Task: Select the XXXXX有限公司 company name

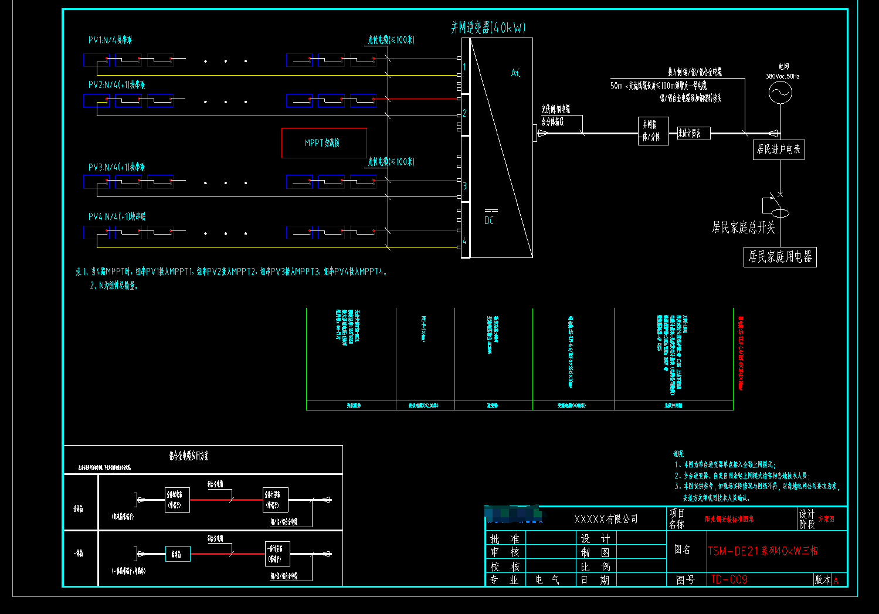Action: (x=606, y=520)
